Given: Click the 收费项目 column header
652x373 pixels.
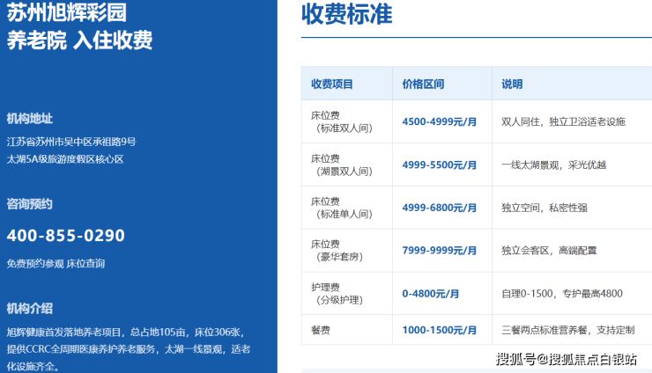Looking at the screenshot, I should 332,84.
